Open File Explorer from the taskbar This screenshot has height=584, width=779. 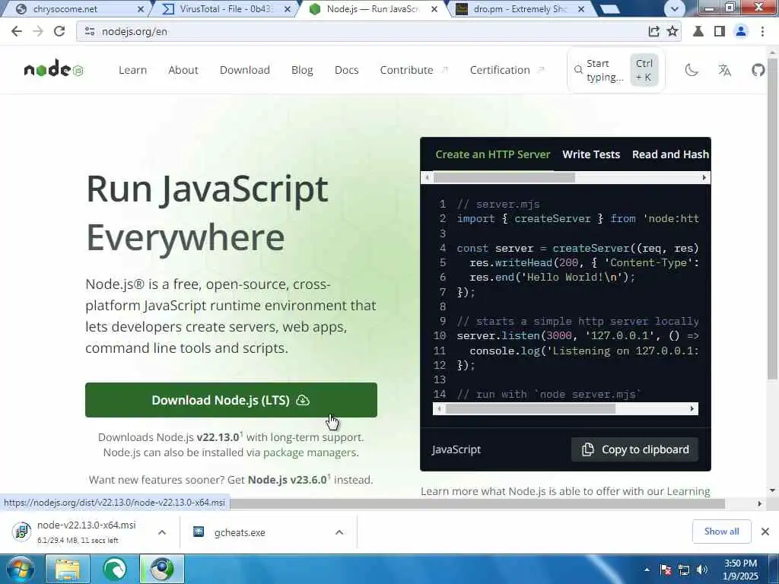point(67,569)
